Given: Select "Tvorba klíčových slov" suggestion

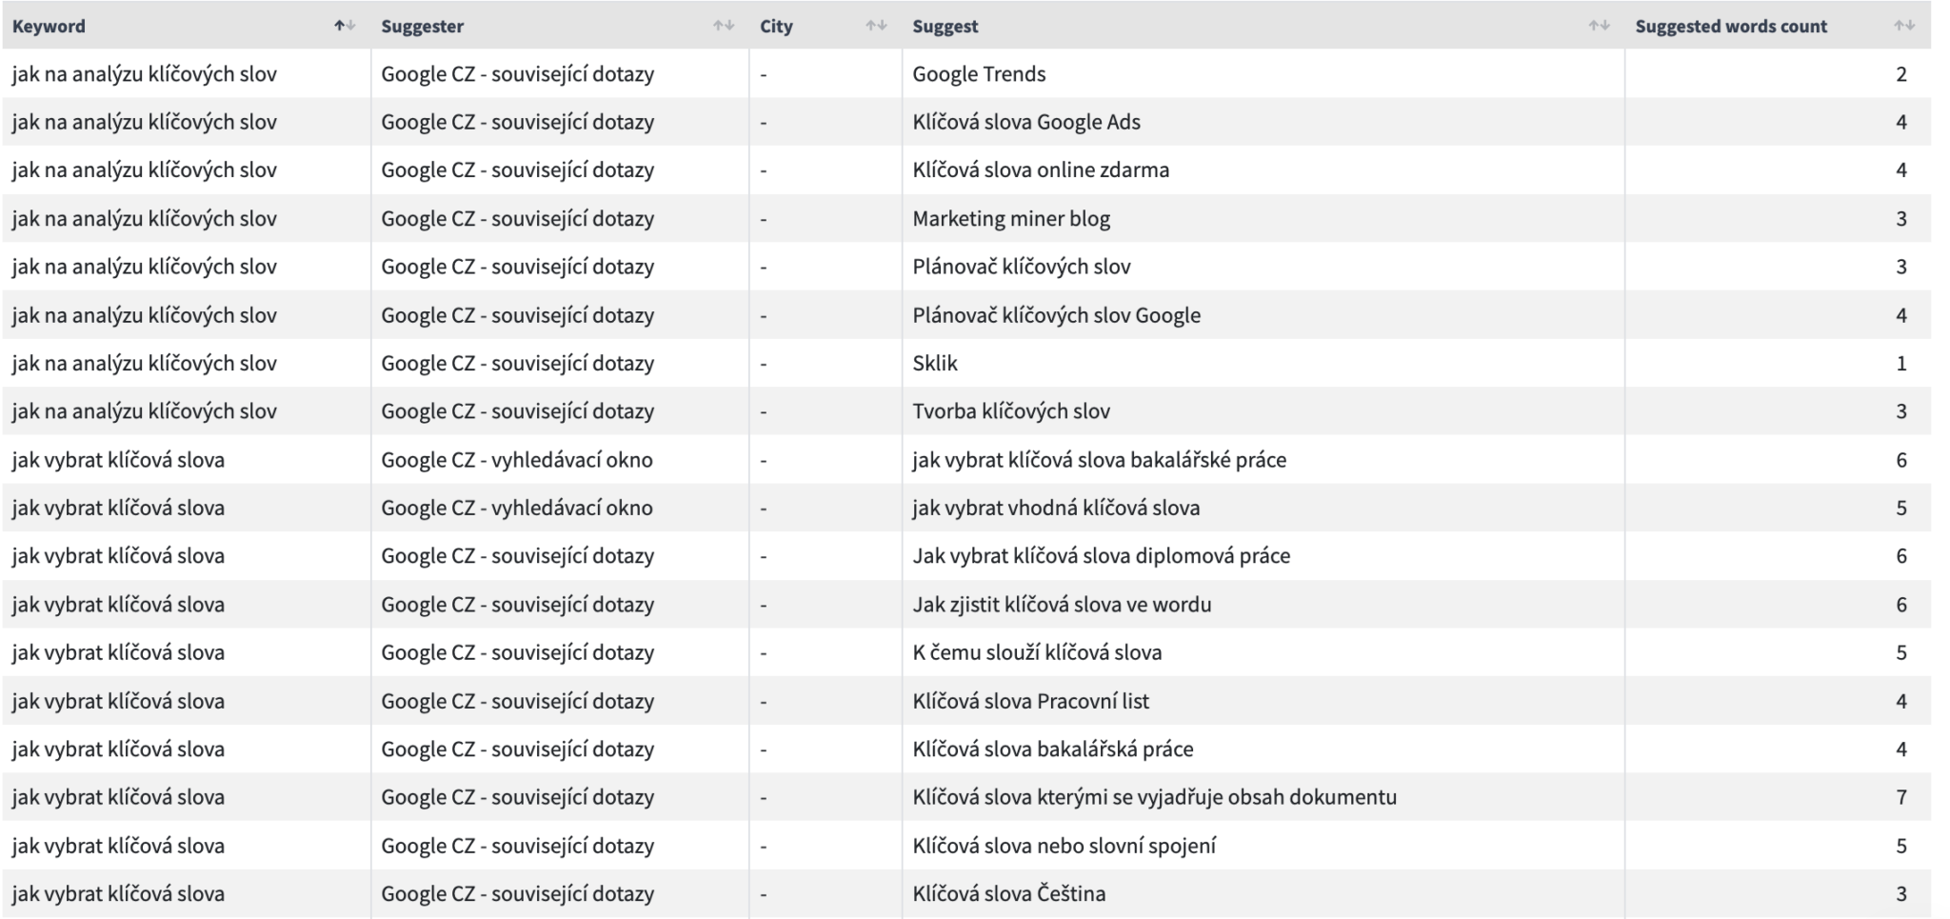Looking at the screenshot, I should click(x=1011, y=411).
